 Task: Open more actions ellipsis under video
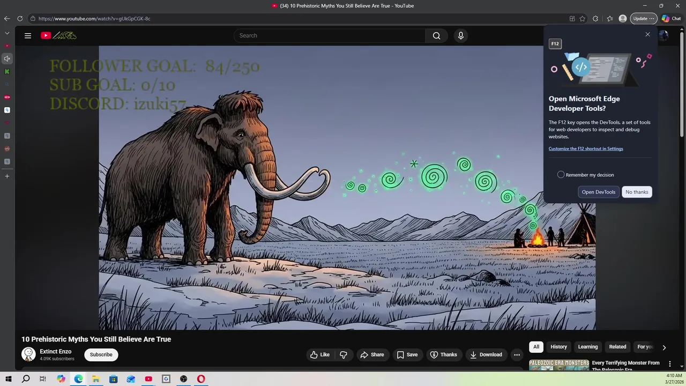(x=517, y=354)
